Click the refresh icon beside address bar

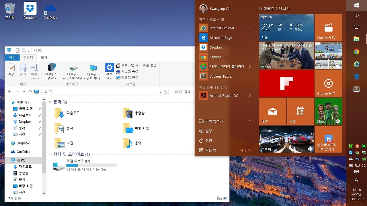tap(166, 92)
